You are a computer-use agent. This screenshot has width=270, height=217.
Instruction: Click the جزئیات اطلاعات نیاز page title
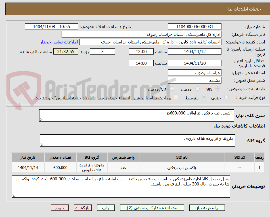pos(244,9)
